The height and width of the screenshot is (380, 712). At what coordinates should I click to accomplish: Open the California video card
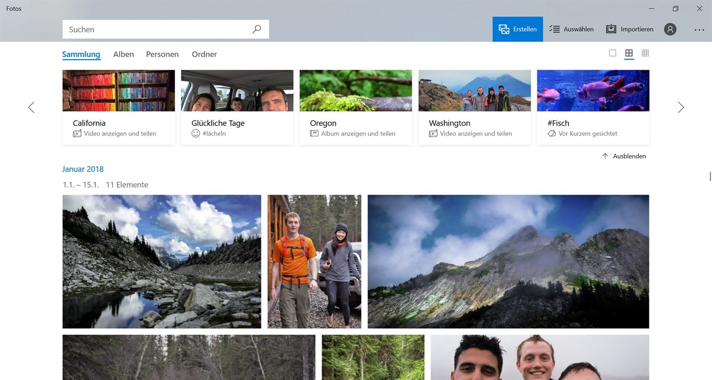coord(119,107)
